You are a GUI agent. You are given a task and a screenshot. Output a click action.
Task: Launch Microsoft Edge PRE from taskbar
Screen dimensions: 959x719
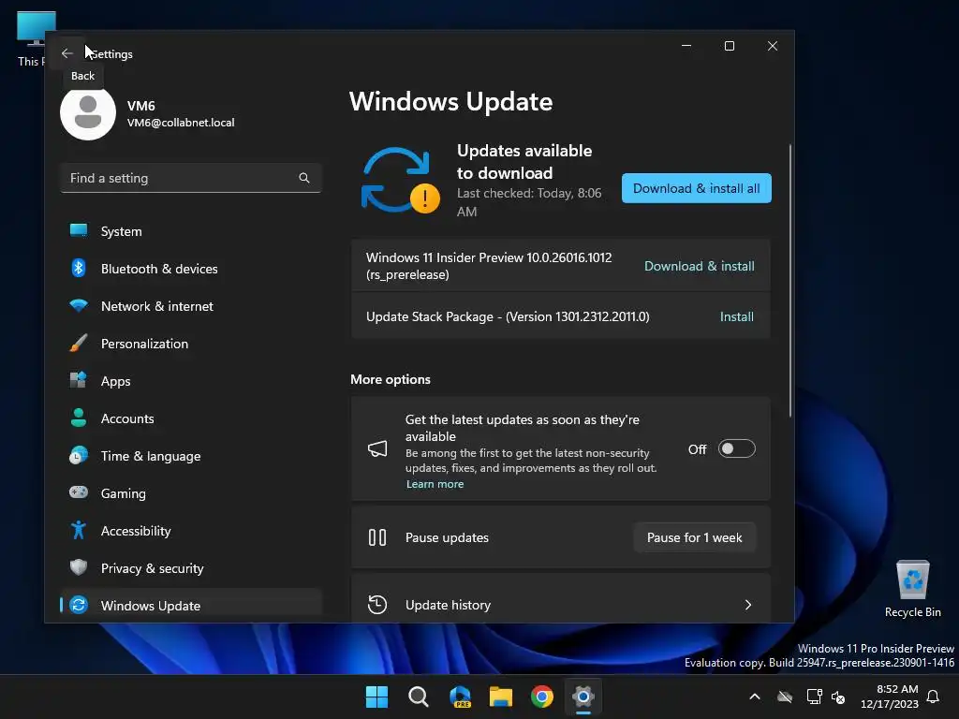460,697
